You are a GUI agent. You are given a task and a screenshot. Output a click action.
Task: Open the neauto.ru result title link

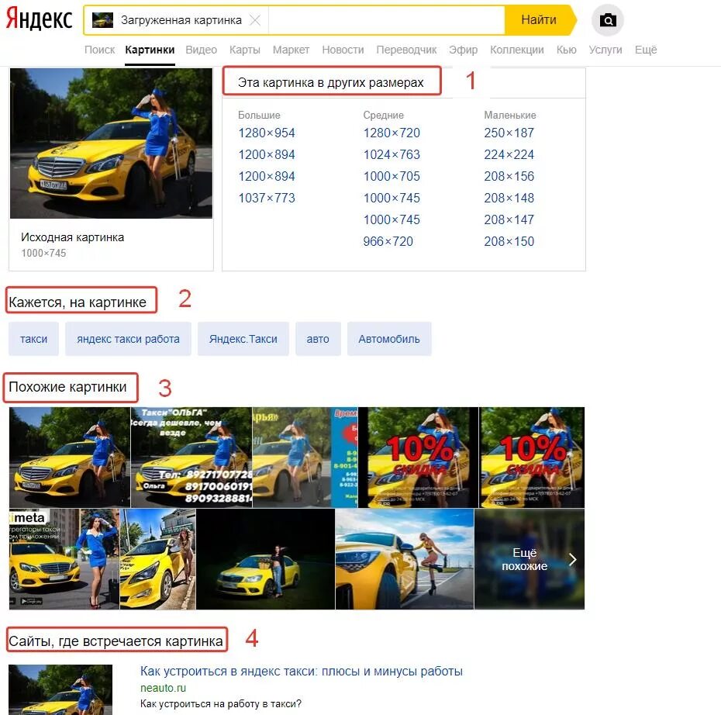[301, 672]
